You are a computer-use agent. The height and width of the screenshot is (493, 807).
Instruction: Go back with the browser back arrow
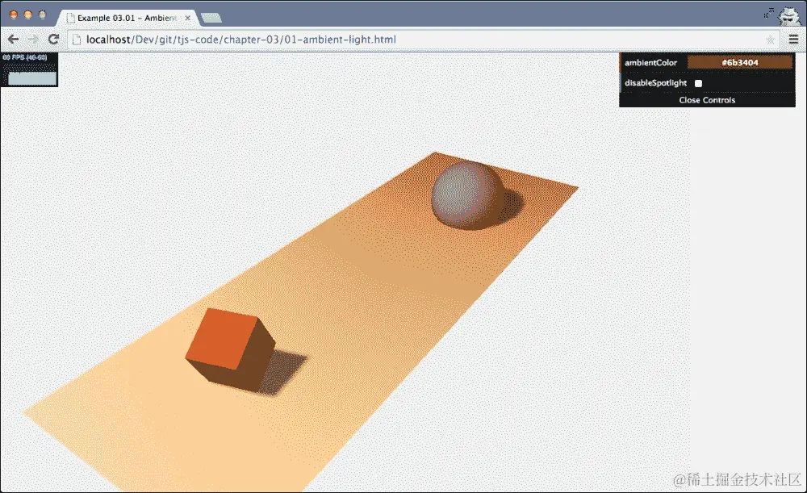(x=14, y=39)
